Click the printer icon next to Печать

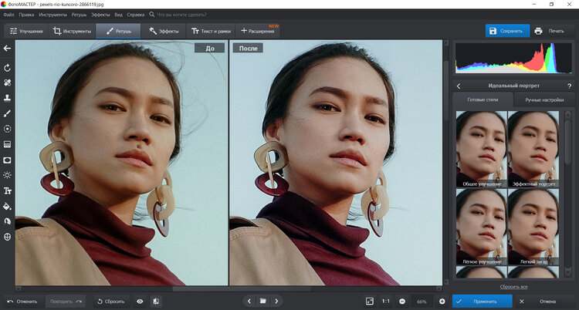point(538,31)
